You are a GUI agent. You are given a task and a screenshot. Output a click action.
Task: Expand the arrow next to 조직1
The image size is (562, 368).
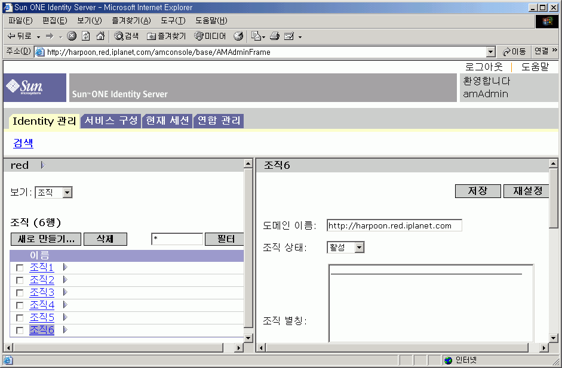tap(65, 267)
